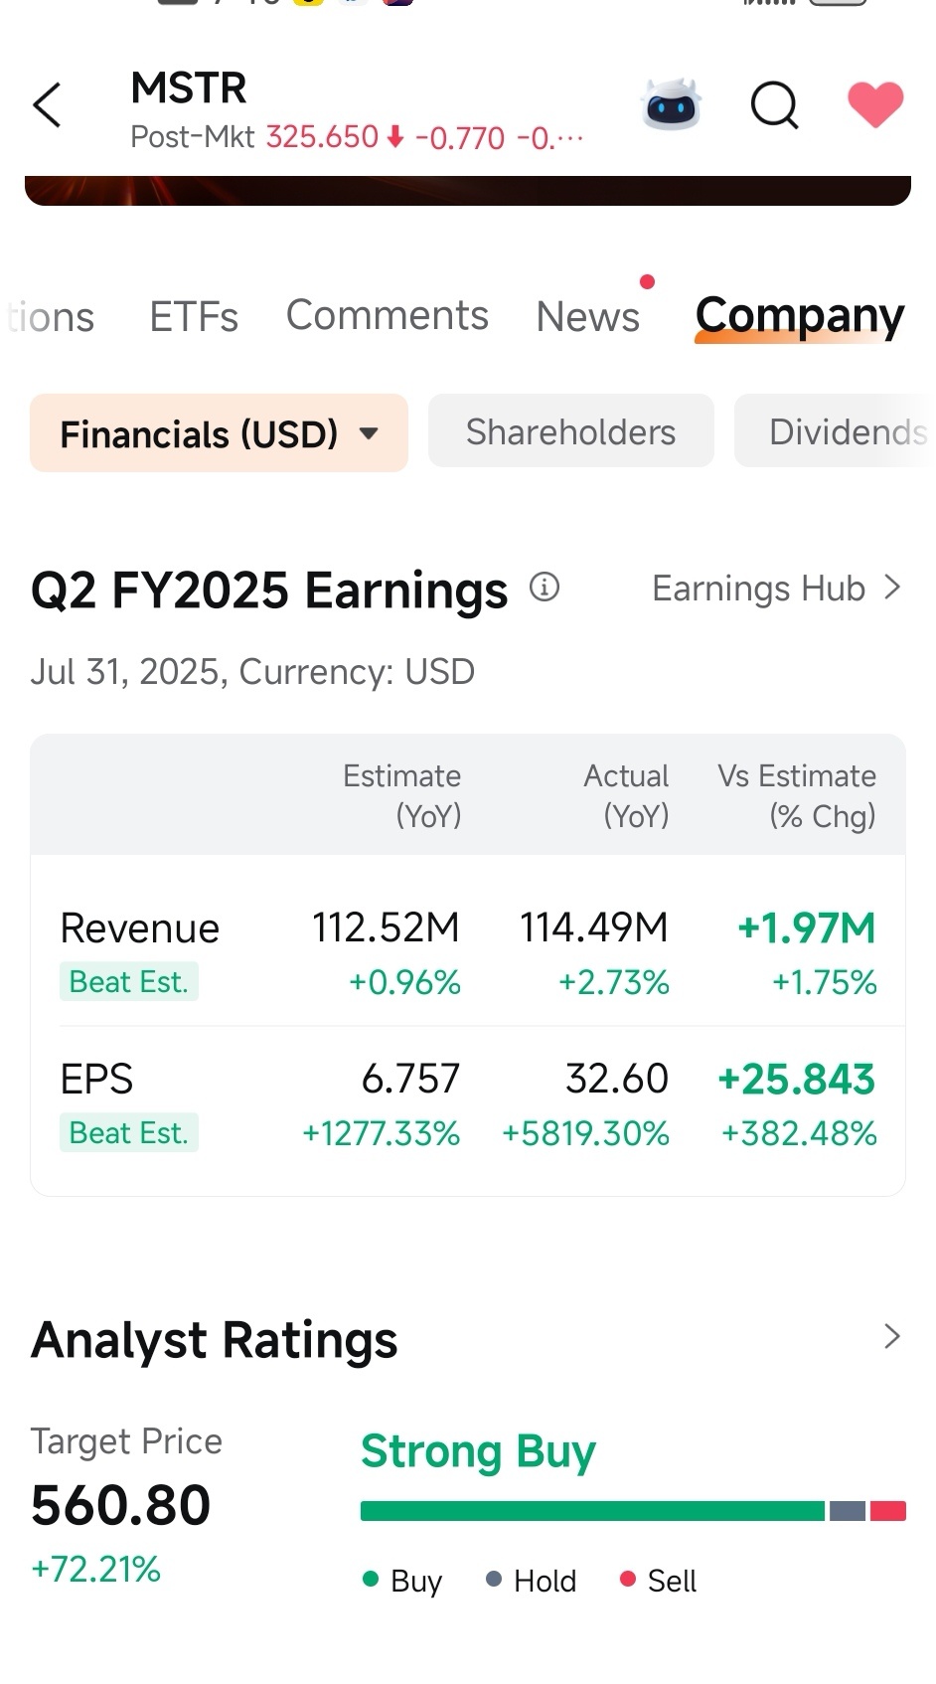Tap the earnings info circle icon

tap(545, 588)
